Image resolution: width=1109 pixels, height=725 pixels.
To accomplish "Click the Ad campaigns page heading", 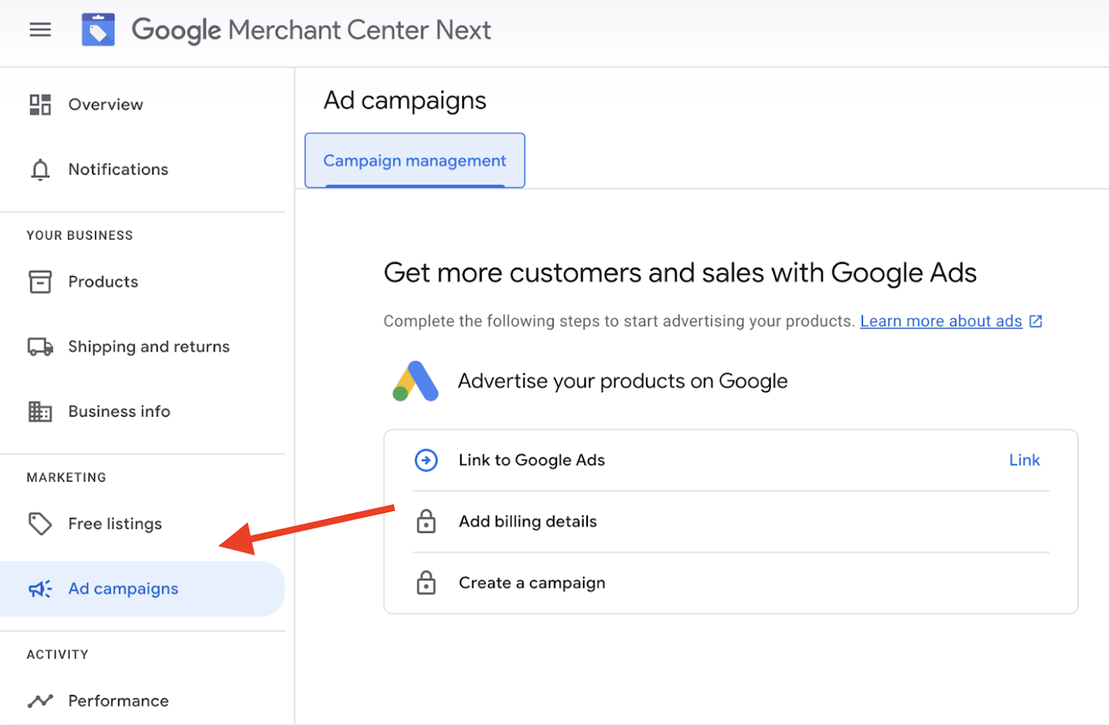I will point(405,101).
